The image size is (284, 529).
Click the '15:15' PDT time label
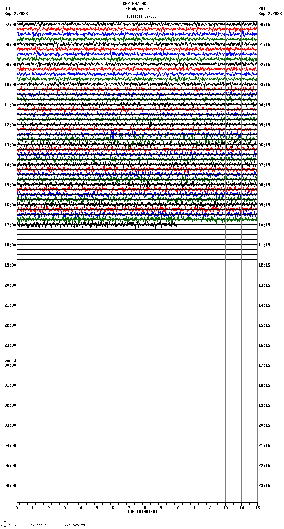[264, 325]
